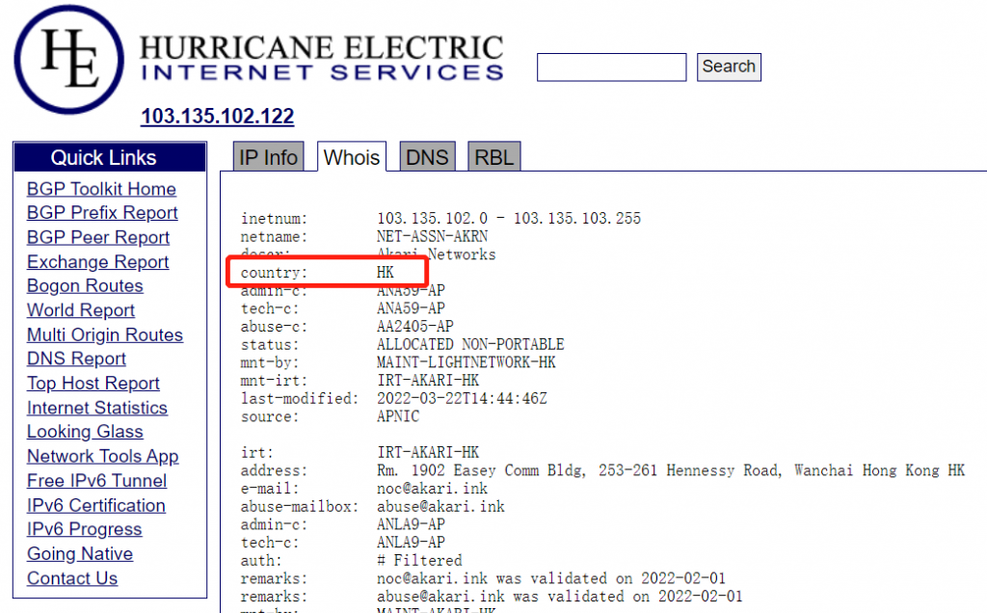Click the remark noc@akari.ink was validated
The image size is (987, 613).
point(550,578)
